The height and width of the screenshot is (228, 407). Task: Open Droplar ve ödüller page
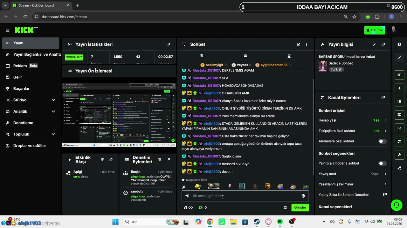pyautogui.click(x=31, y=146)
